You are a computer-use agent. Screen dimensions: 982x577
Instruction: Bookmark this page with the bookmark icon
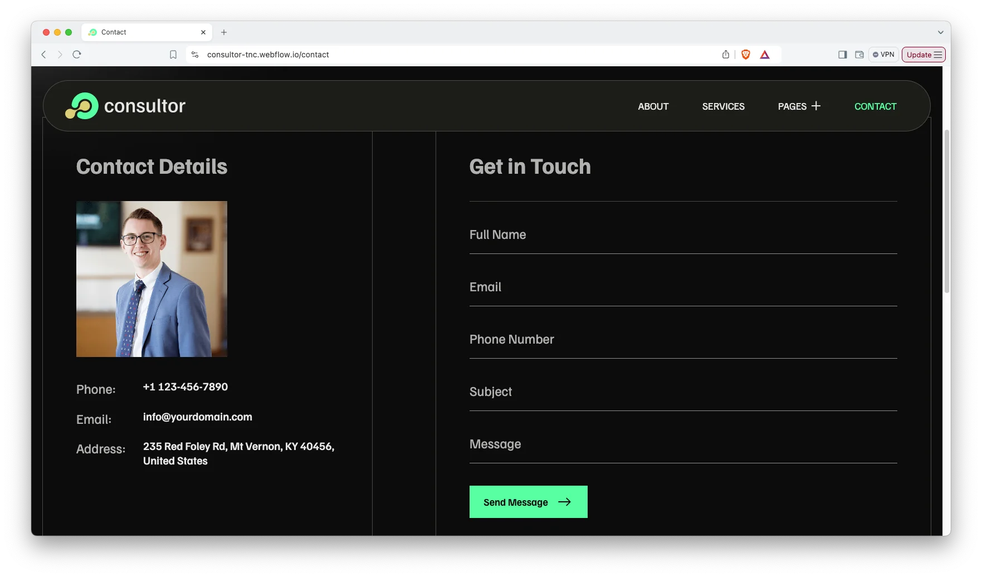coord(173,55)
